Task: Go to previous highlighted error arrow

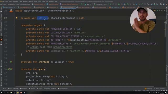Action: click(162, 10)
